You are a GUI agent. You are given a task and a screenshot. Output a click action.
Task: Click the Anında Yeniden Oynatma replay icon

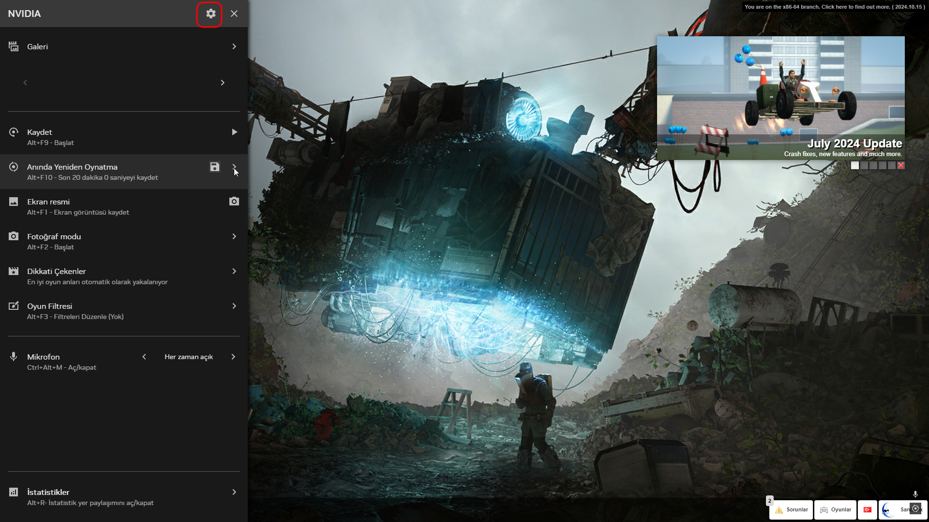[x=14, y=167]
